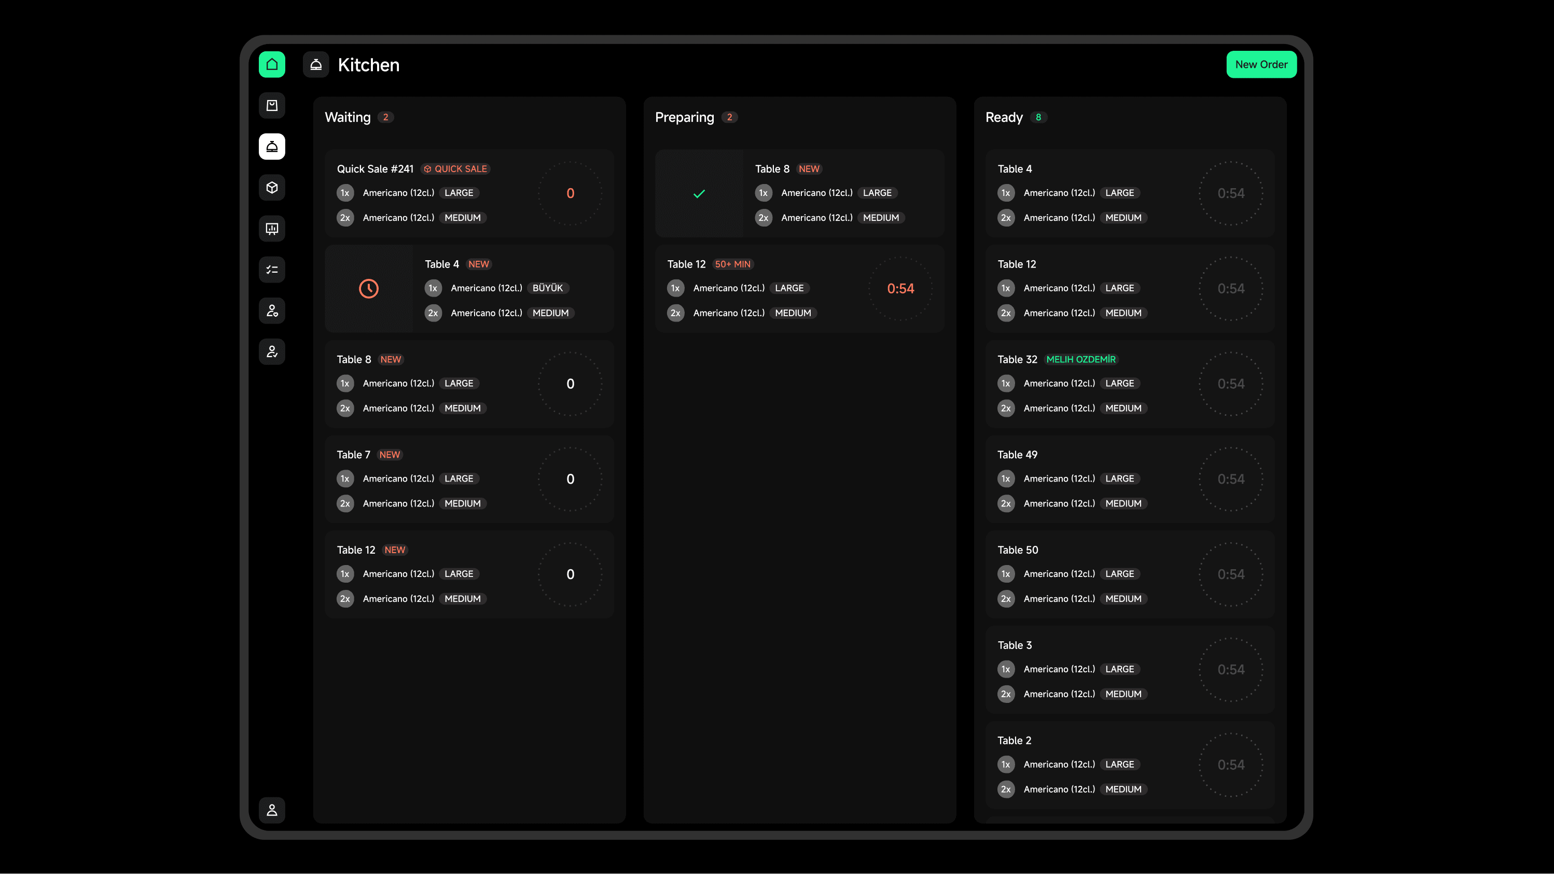The width and height of the screenshot is (1554, 874).
Task: Select the Kitchen bell sidebar icon
Action: [272, 147]
